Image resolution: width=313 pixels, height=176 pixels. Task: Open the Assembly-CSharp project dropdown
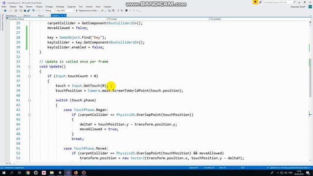coord(56,19)
